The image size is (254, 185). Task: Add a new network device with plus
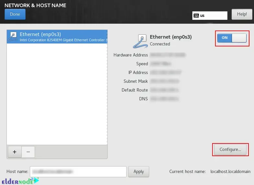point(14,152)
